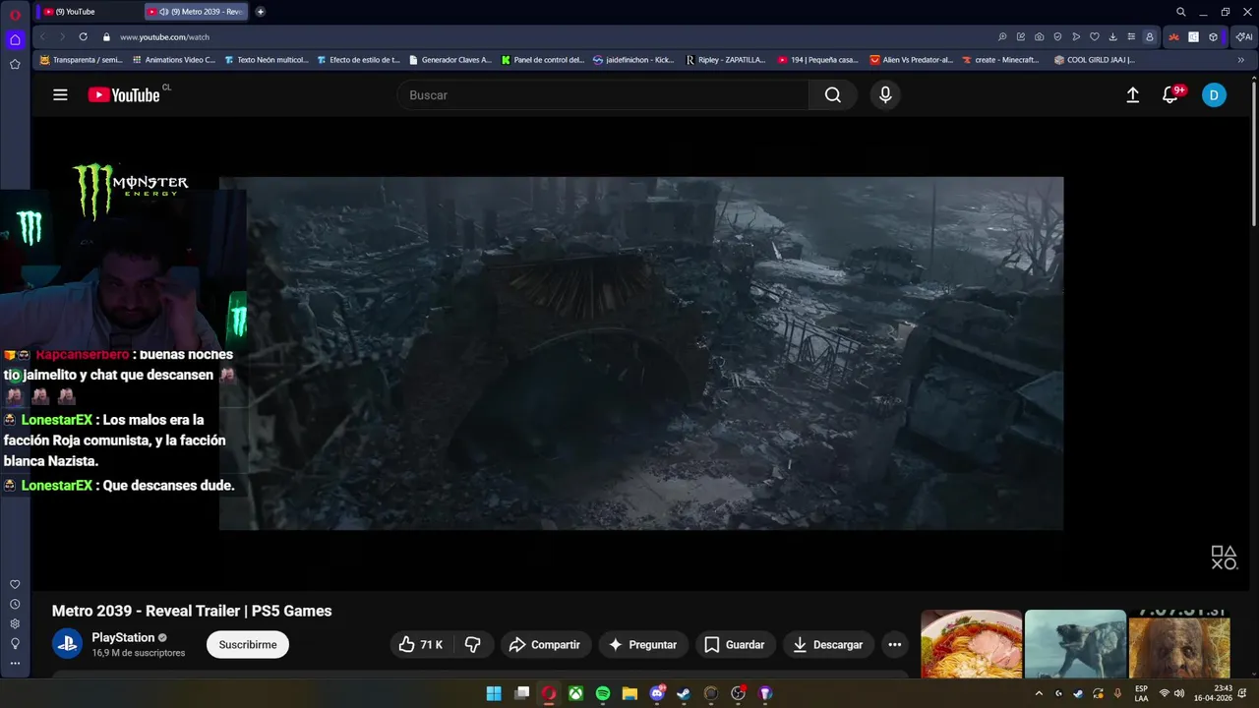Open Opera sidebar home icon
Image resolution: width=1259 pixels, height=708 pixels.
[15, 40]
